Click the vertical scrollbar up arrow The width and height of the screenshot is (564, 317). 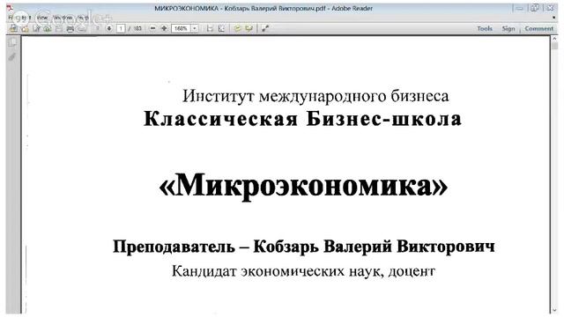coord(554,39)
